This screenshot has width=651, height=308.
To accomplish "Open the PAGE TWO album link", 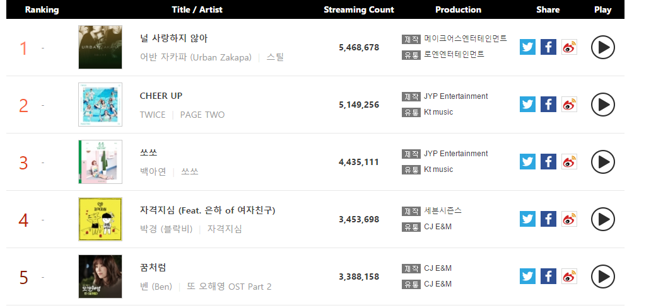I will [x=202, y=115].
